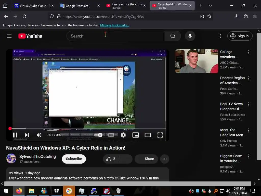Viewport: 261px width, 196px height.
Task: Open Firefox recent browsing view icon
Action: coord(5,6)
